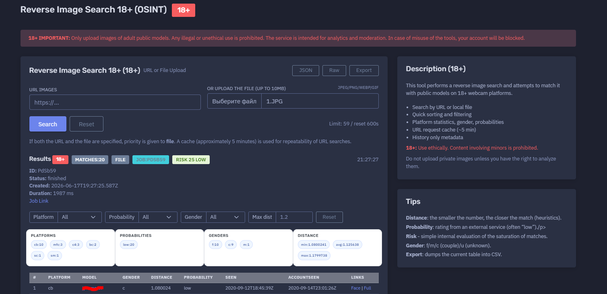This screenshot has height=294, width=607.
Task: Export the results table to CSV
Action: (x=364, y=70)
